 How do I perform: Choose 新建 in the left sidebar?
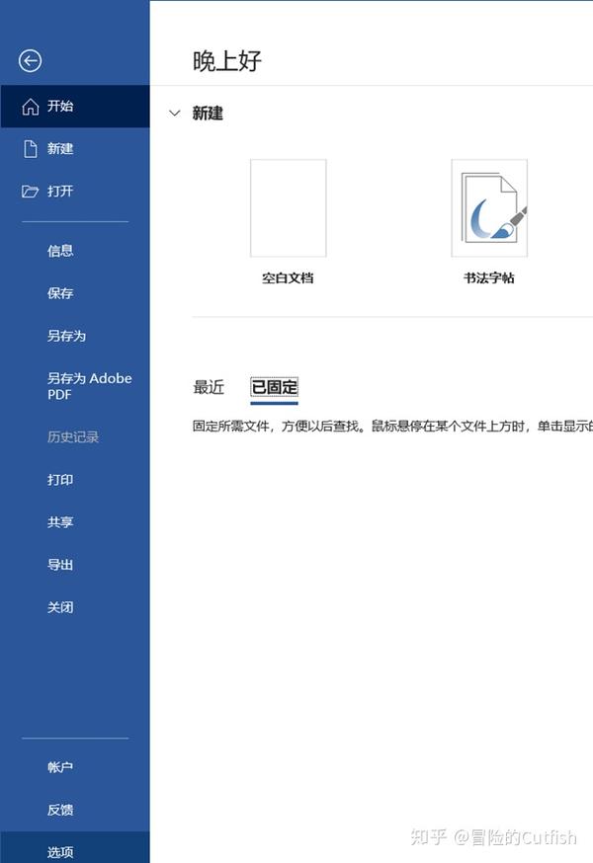(75, 148)
